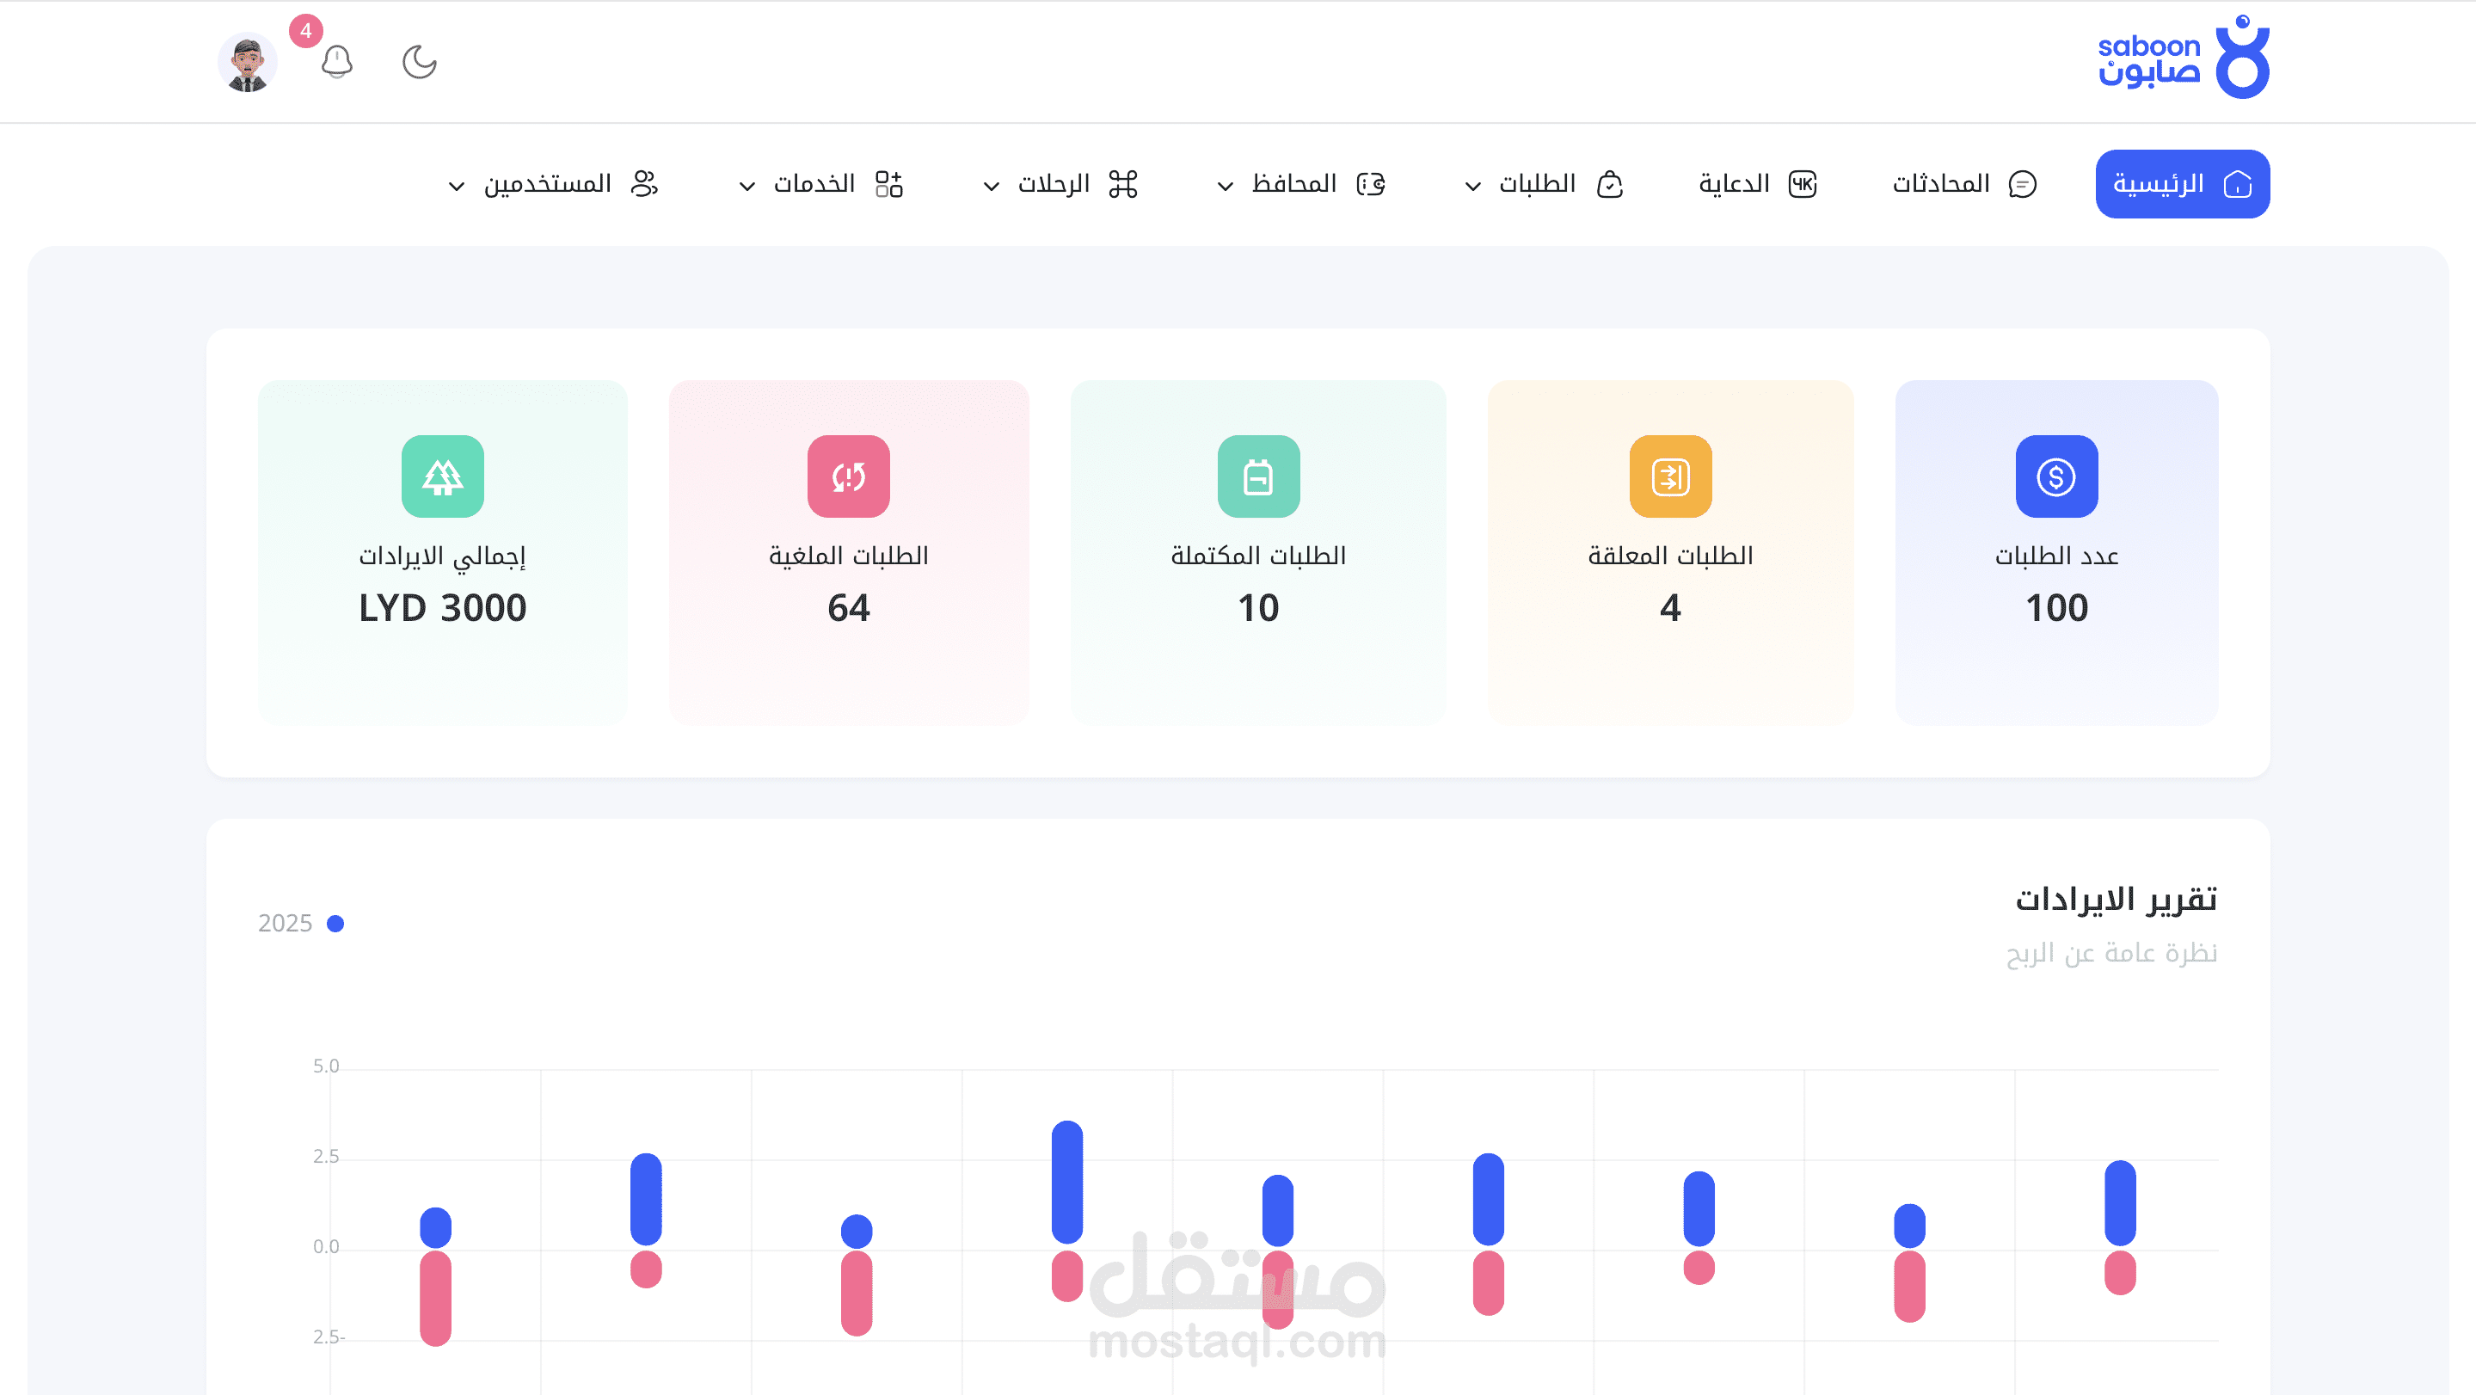Expand the الرحلات dropdown chevron
The width and height of the screenshot is (2476, 1395).
click(x=991, y=186)
